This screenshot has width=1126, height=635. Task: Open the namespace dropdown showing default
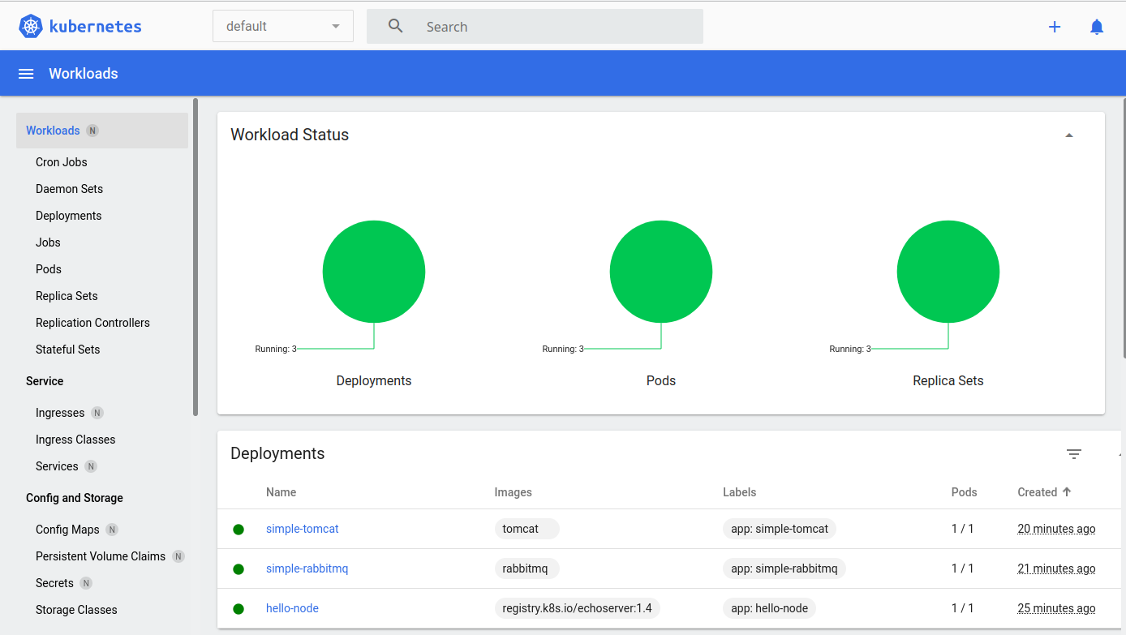click(282, 25)
